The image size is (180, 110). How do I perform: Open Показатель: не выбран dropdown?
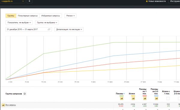[19, 22]
